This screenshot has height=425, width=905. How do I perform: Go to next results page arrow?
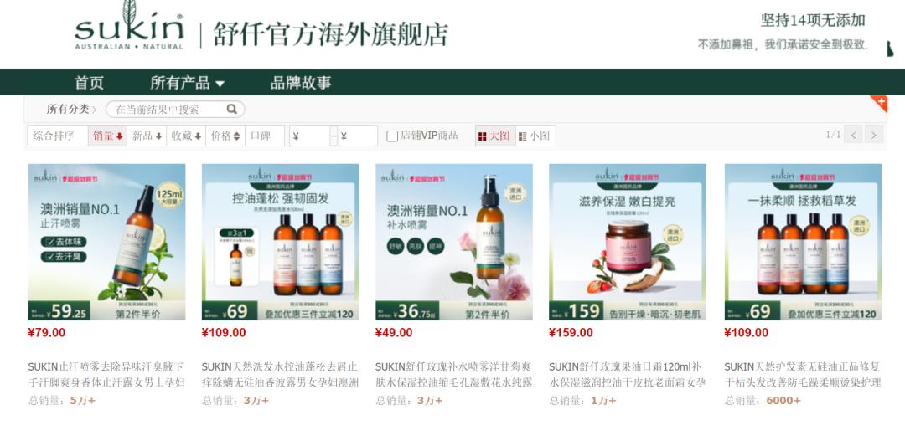pos(874,135)
